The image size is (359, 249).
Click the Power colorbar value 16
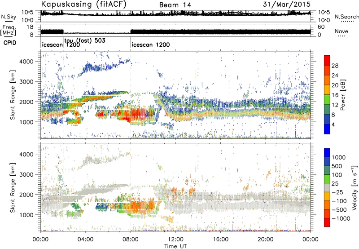[335, 95]
